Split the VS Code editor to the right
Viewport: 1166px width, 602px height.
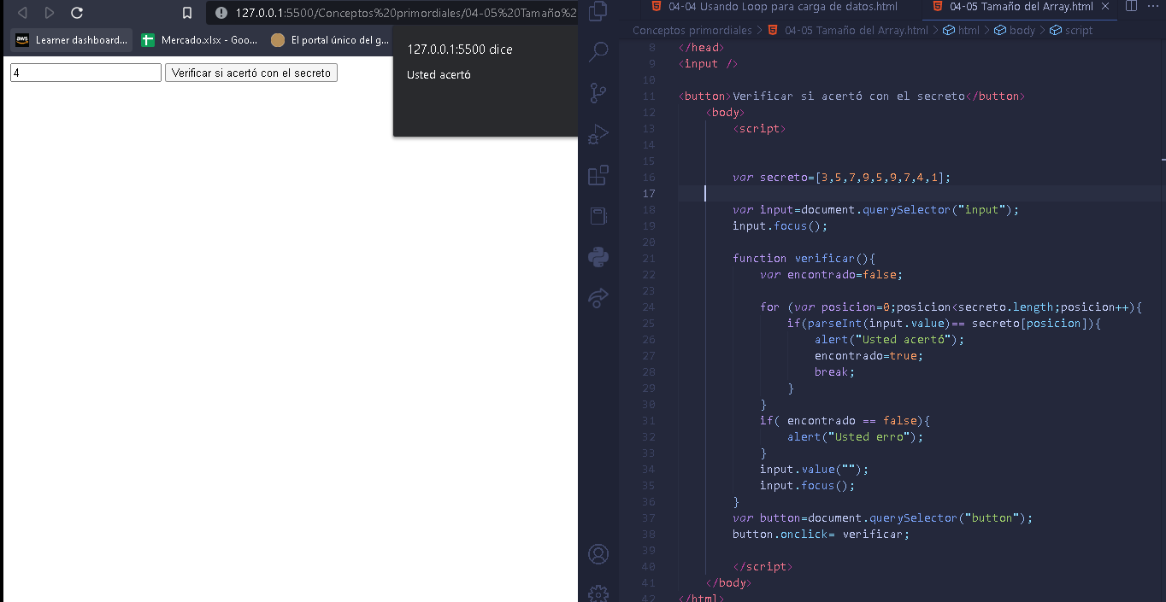pos(1131,7)
